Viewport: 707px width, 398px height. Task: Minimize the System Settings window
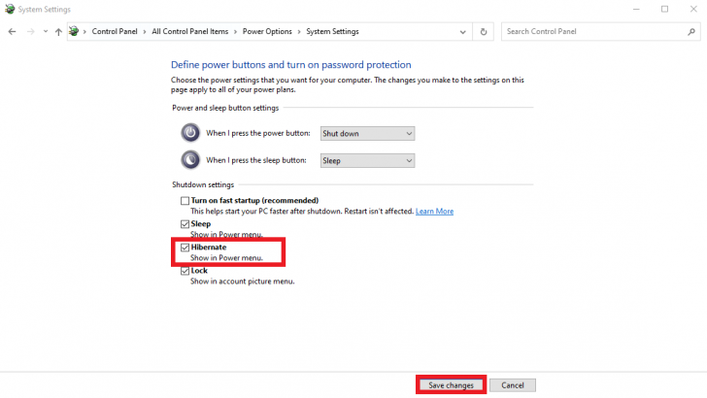636,9
